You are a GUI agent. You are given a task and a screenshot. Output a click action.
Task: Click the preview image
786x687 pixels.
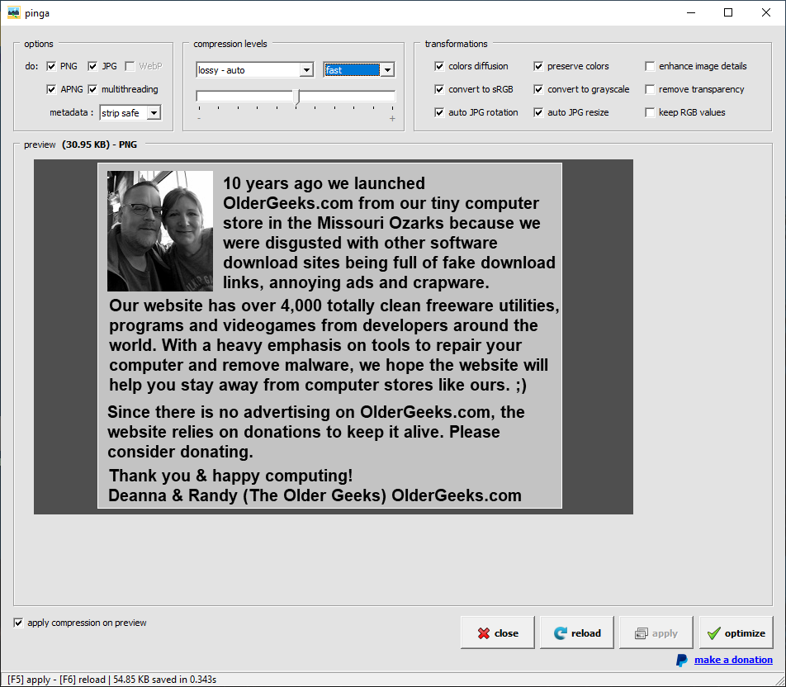334,336
